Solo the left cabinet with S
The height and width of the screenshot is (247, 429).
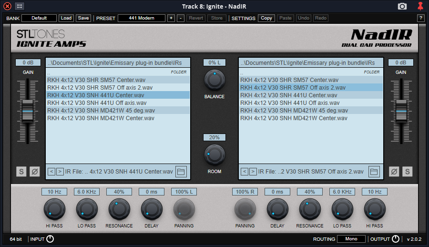click(21, 172)
